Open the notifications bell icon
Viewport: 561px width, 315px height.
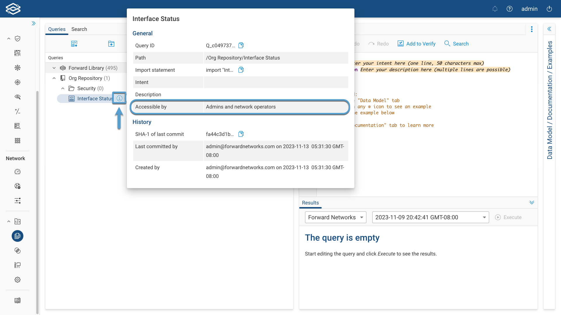(x=495, y=9)
